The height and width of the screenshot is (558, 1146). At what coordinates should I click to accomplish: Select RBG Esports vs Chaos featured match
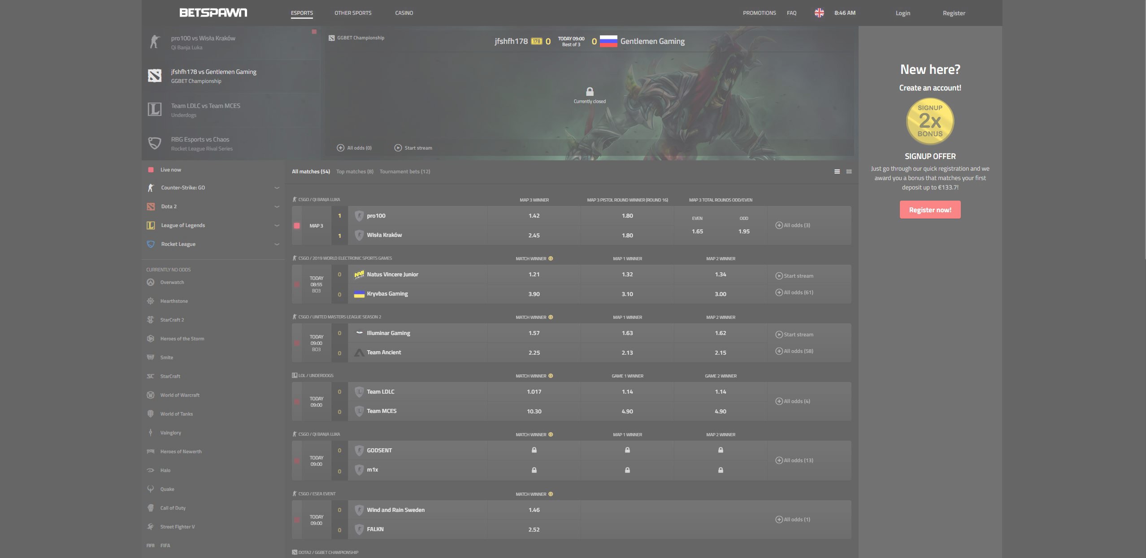click(231, 144)
